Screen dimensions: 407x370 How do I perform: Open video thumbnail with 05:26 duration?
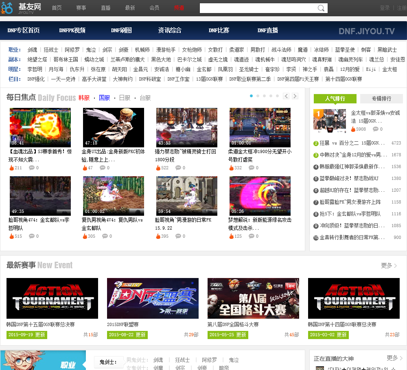tap(260, 196)
